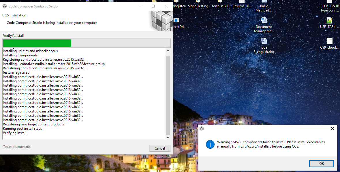Click the Code Composer Studio title bar cube icon
The height and width of the screenshot is (172, 340).
pos(5,6)
